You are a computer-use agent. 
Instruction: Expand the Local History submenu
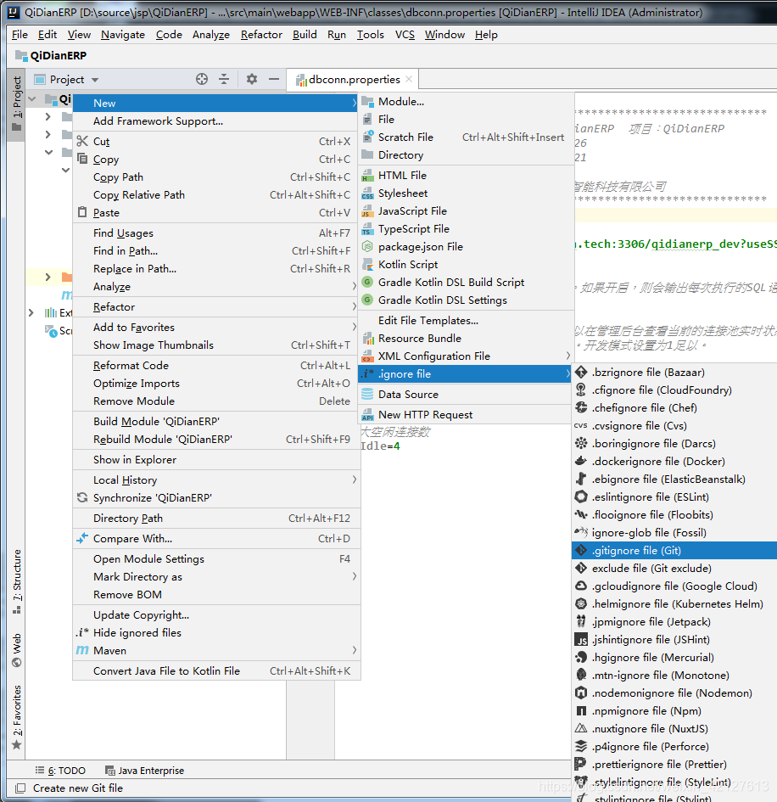[x=215, y=480]
